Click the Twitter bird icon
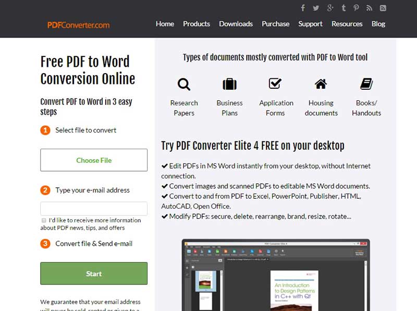Viewport: 417px width, 311px height. 316,8
